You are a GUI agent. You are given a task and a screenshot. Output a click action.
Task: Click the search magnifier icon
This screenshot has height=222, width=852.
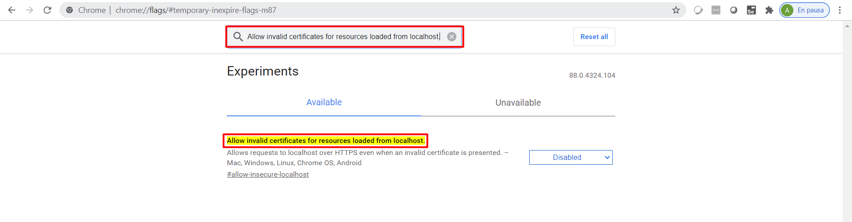click(x=238, y=37)
